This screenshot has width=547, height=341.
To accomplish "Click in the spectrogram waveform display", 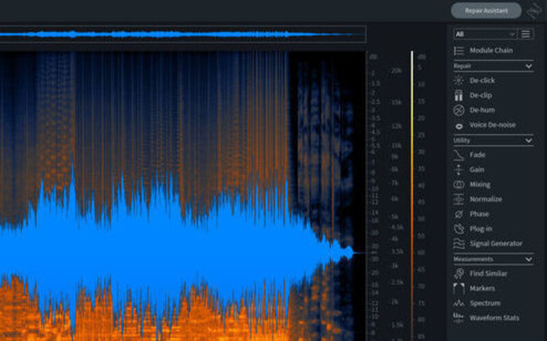I will pyautogui.click(x=183, y=196).
